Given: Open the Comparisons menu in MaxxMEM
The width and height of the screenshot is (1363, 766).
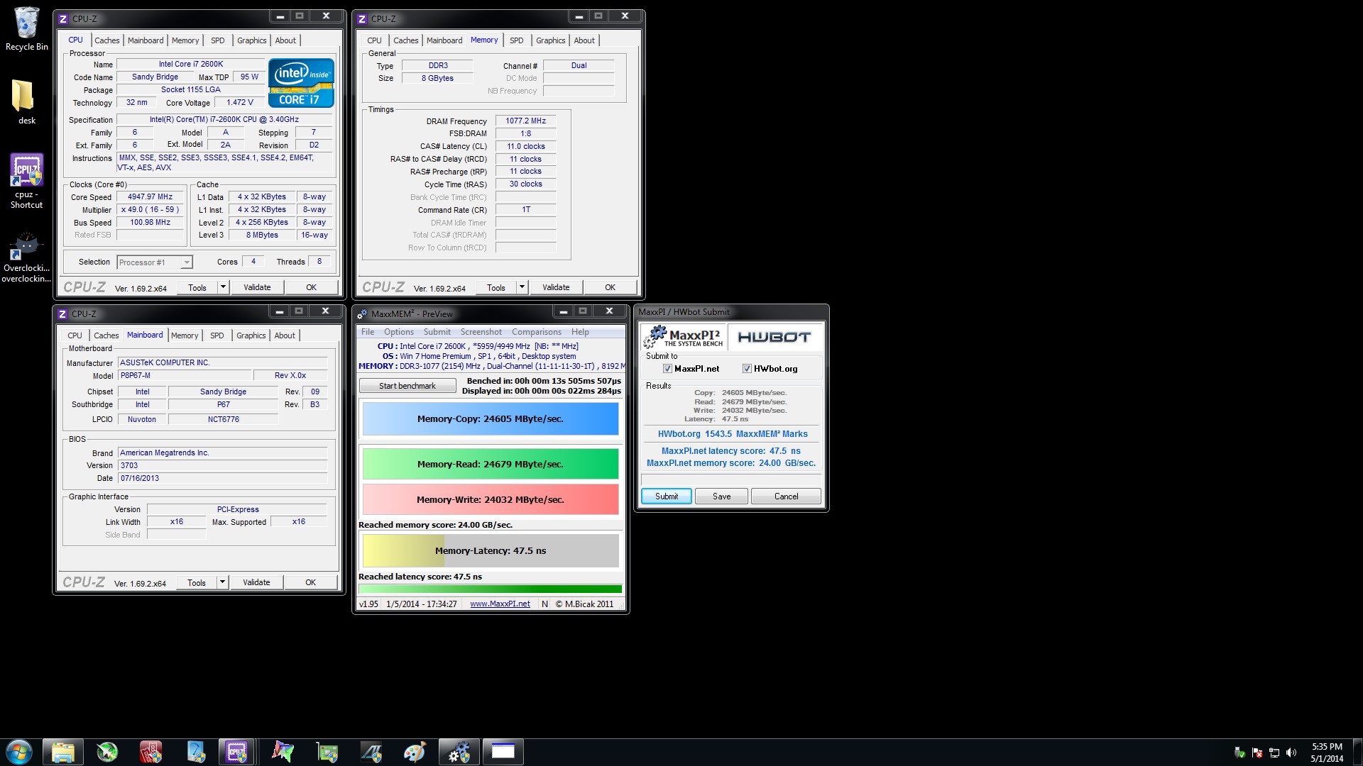Looking at the screenshot, I should click(x=537, y=332).
